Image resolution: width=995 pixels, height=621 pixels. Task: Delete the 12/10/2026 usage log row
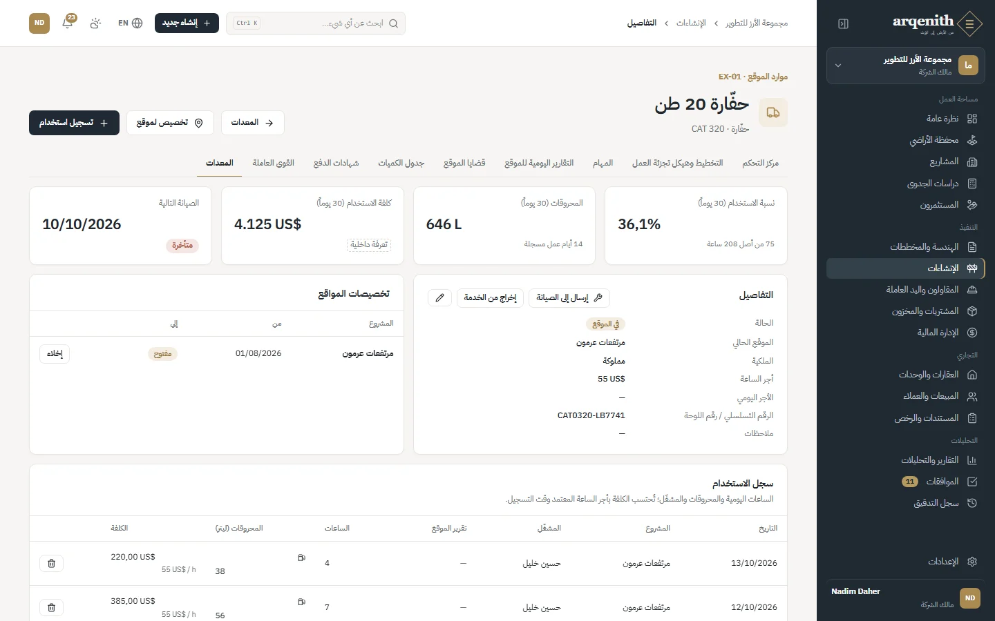click(51, 607)
